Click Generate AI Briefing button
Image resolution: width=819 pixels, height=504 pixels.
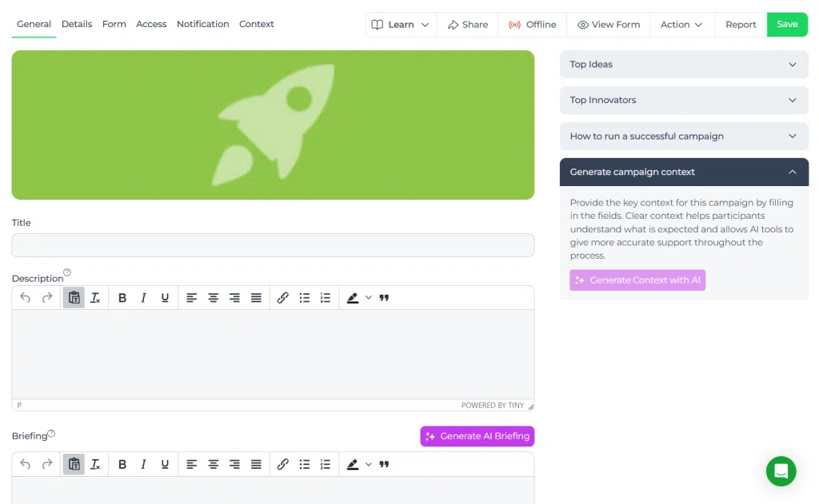[x=477, y=436]
